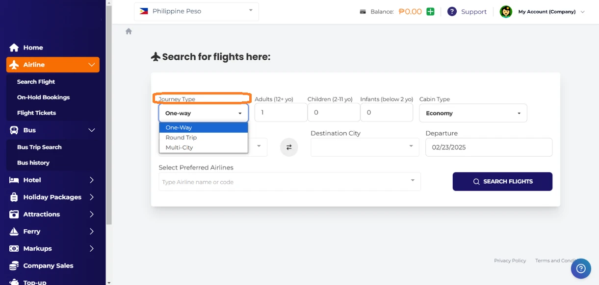
Task: Choose Multi-City journey option
Action: 179,147
